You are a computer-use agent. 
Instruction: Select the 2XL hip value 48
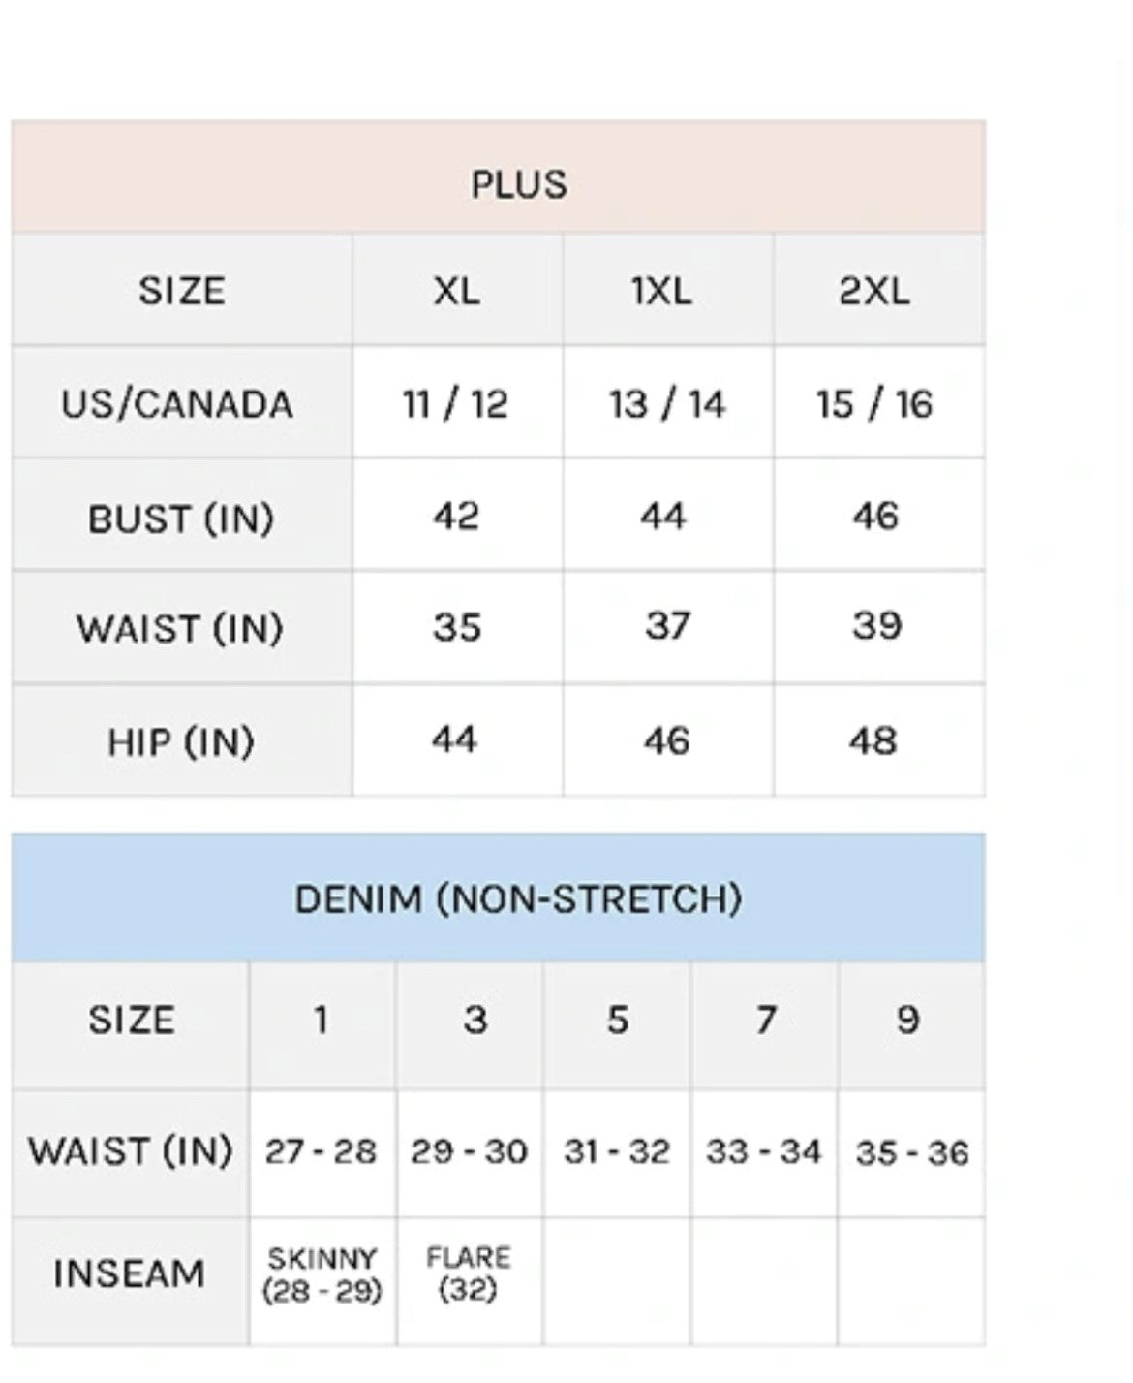coord(874,741)
